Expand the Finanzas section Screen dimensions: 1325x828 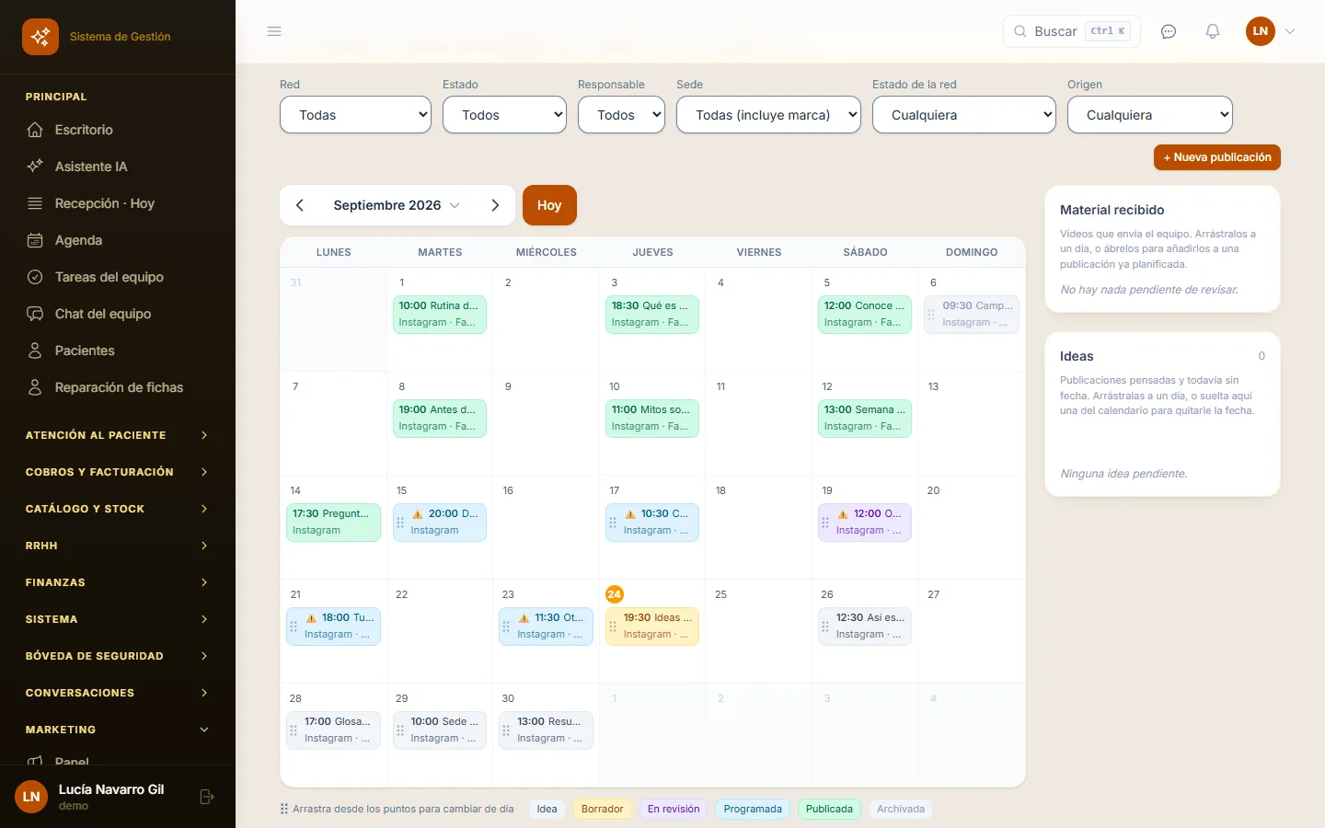tap(118, 582)
